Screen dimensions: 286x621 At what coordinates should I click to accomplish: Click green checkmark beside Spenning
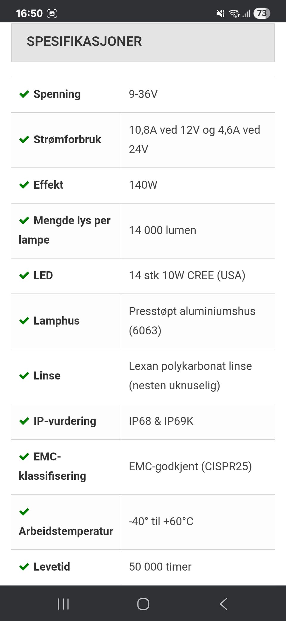(24, 94)
